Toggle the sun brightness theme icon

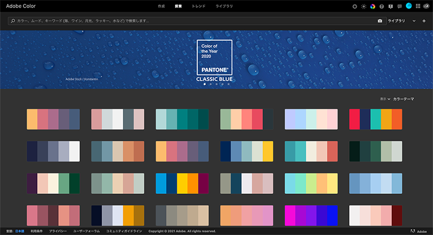pos(364,7)
